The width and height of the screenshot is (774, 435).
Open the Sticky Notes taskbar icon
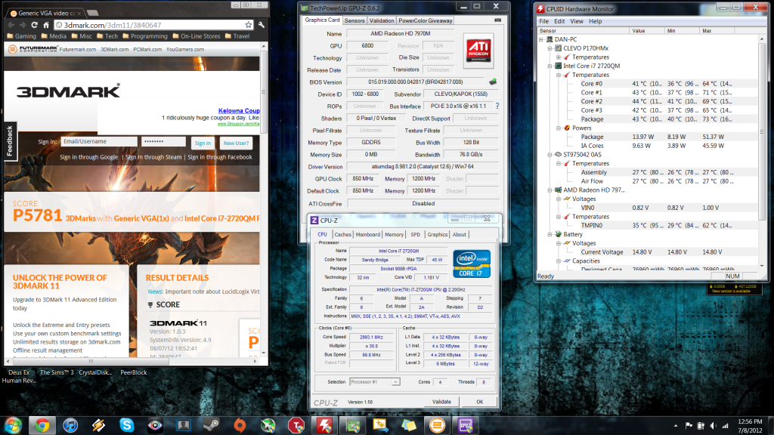pyautogui.click(x=409, y=425)
